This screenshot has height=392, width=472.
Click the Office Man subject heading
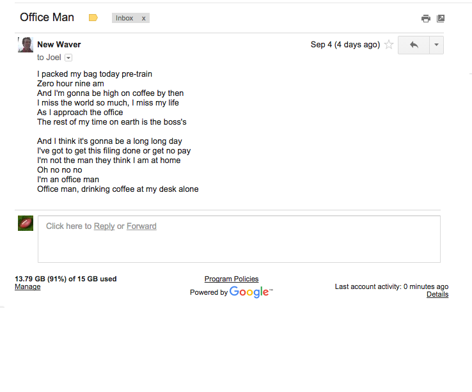pos(47,17)
